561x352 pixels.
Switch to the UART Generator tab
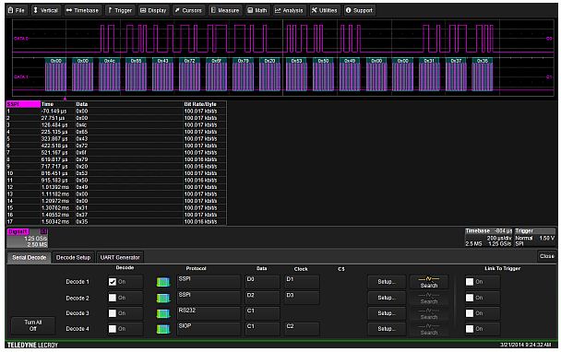pos(120,257)
